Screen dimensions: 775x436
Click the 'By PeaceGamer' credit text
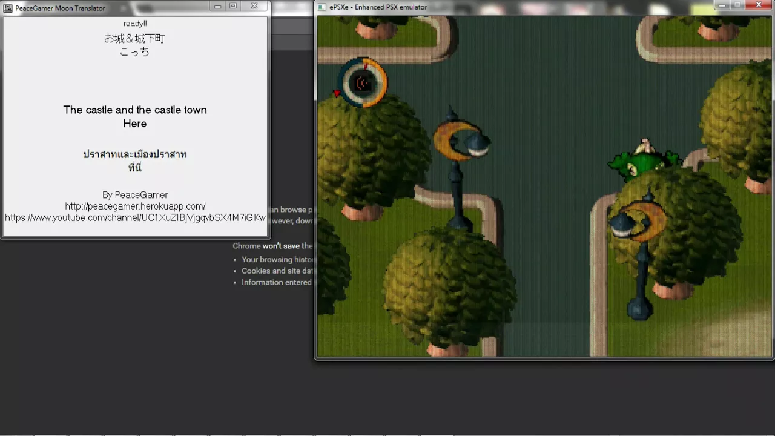tap(135, 195)
